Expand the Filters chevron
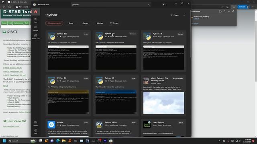This screenshot has width=257, height=144. point(184,15)
